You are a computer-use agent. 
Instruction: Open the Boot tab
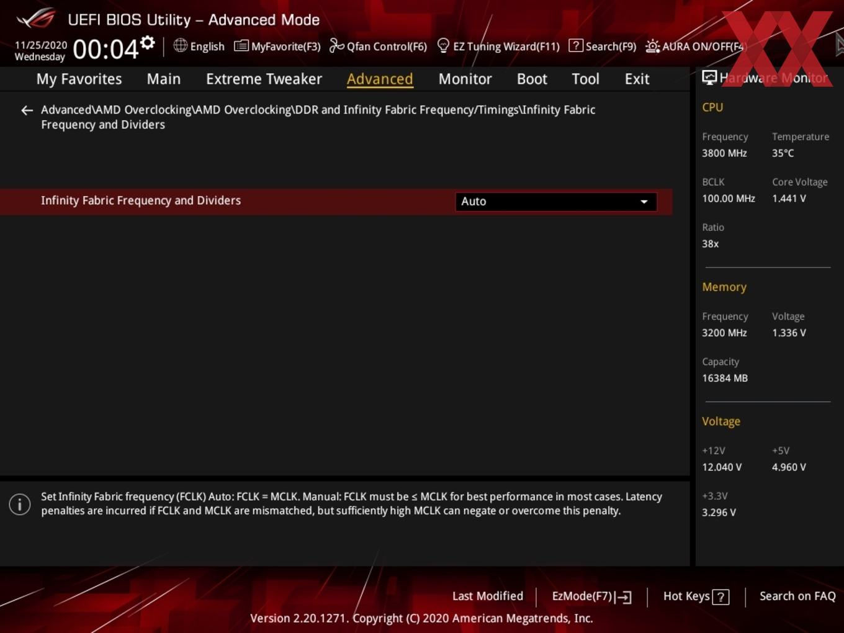[532, 79]
